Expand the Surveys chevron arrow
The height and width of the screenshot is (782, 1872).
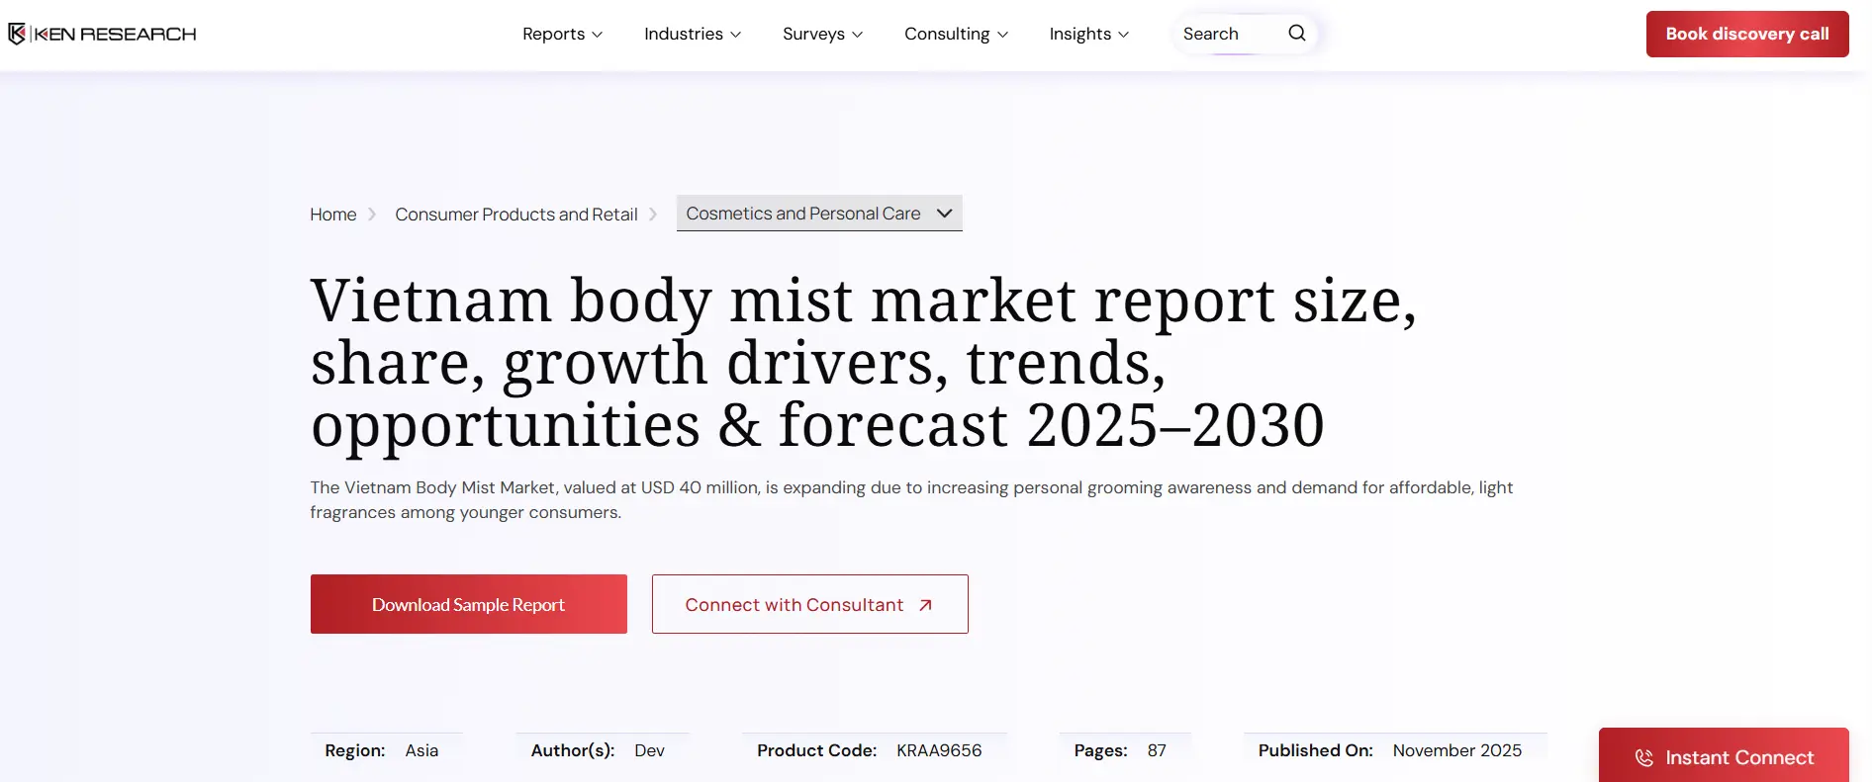tap(857, 35)
